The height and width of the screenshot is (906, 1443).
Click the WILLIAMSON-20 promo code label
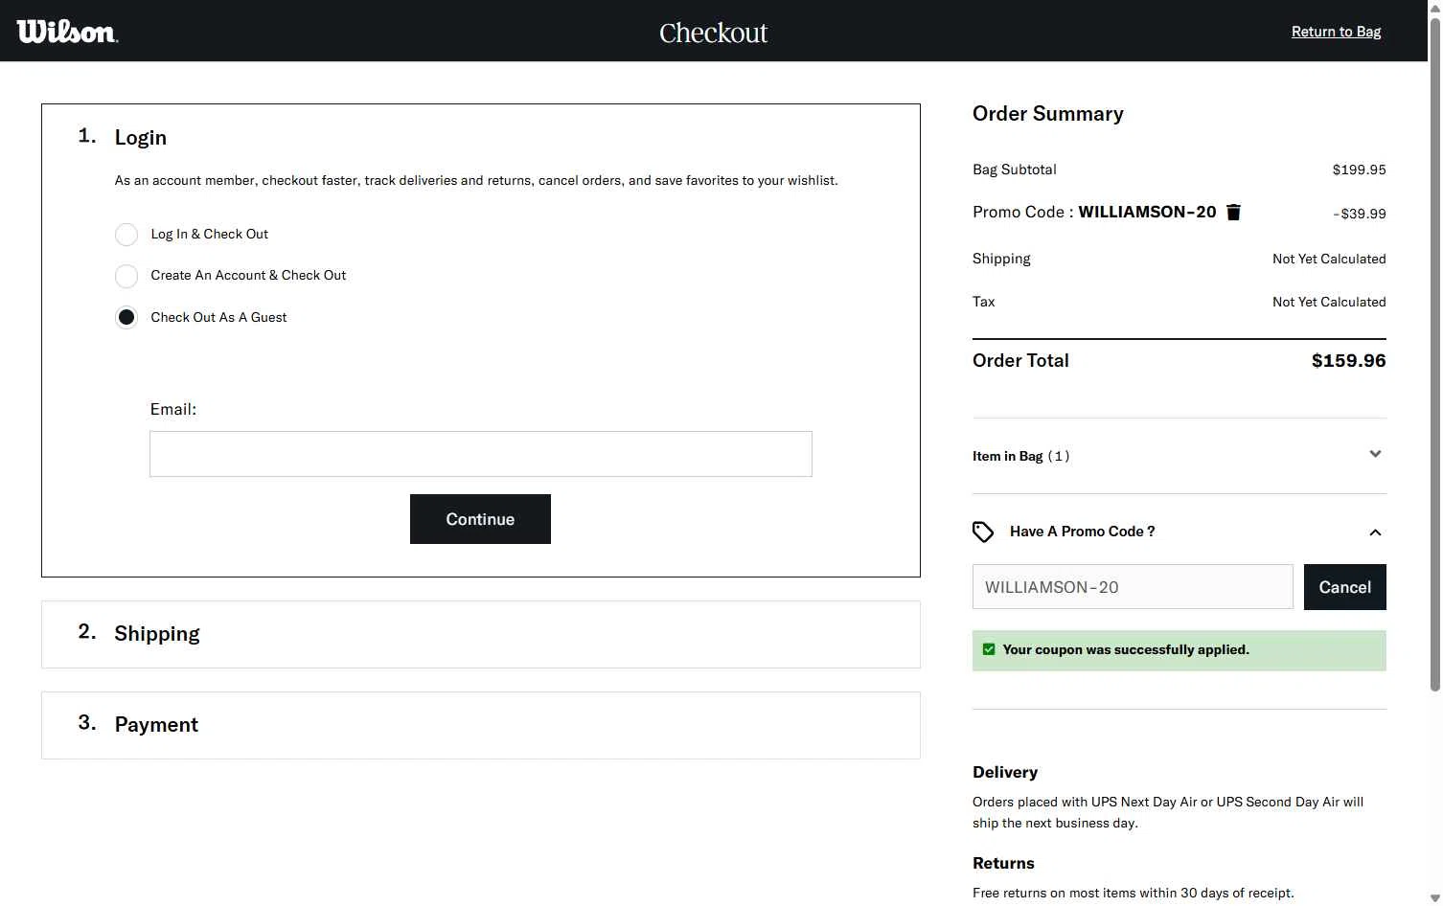coord(1147,212)
